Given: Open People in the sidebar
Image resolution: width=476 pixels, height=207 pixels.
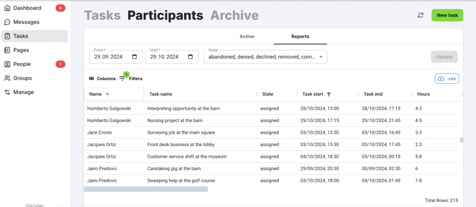Looking at the screenshot, I should [22, 64].
